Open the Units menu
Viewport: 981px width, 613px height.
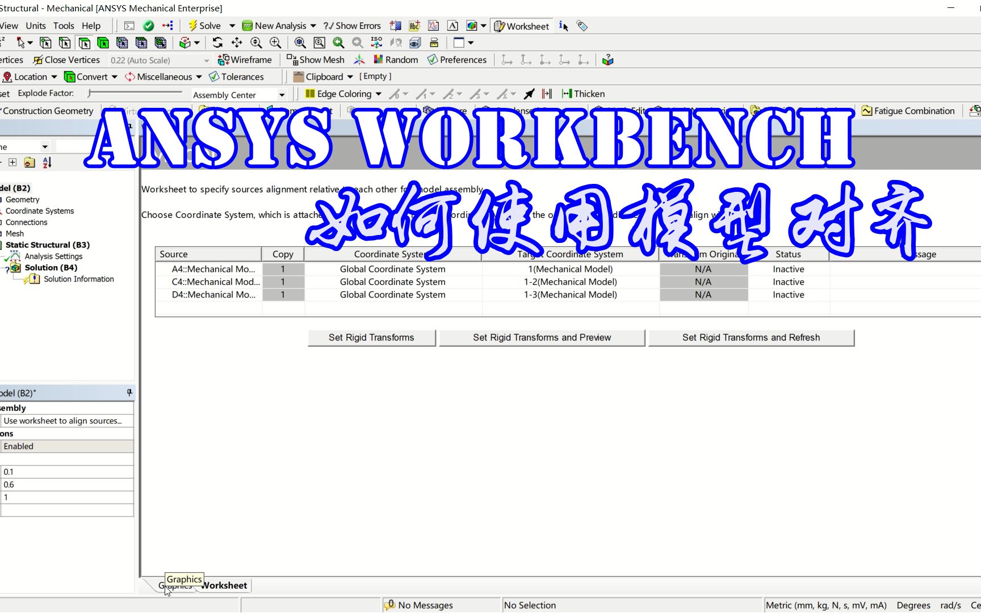35,25
